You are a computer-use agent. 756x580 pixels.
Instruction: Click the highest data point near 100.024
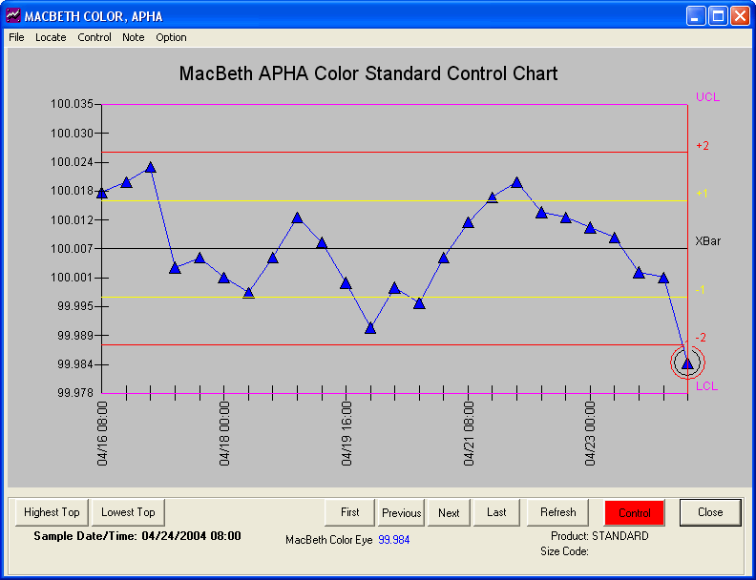pos(151,167)
